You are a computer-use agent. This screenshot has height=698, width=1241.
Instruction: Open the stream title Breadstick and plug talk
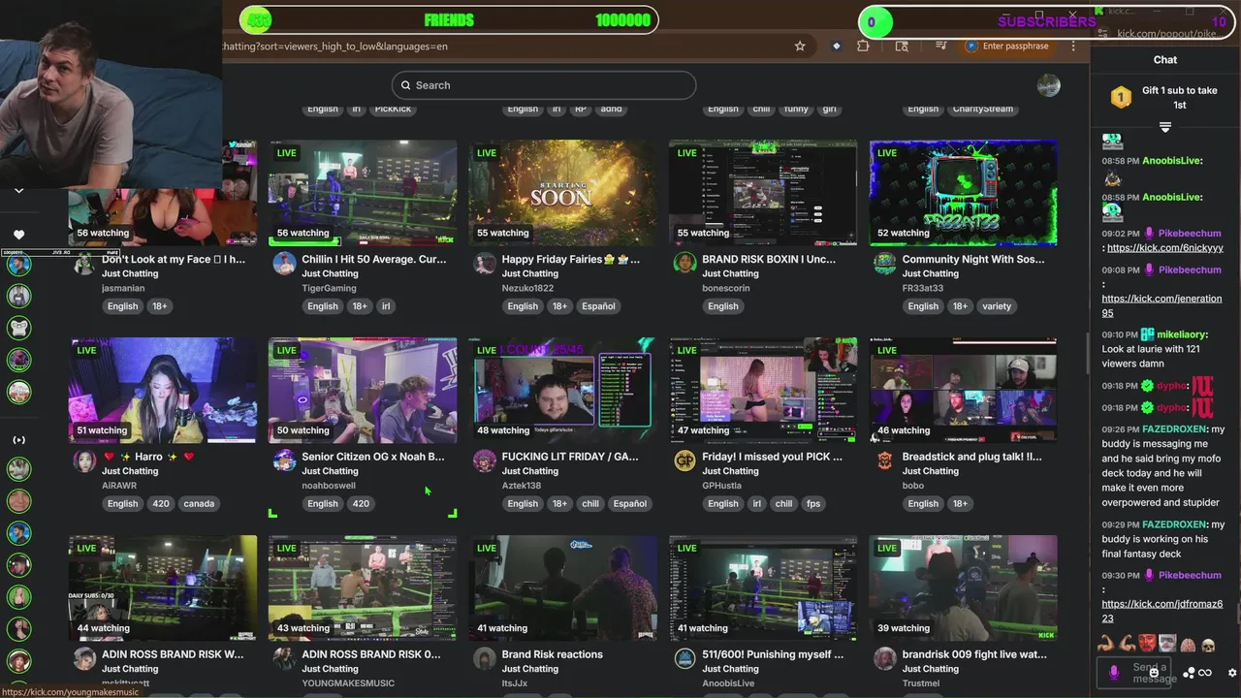click(x=972, y=457)
